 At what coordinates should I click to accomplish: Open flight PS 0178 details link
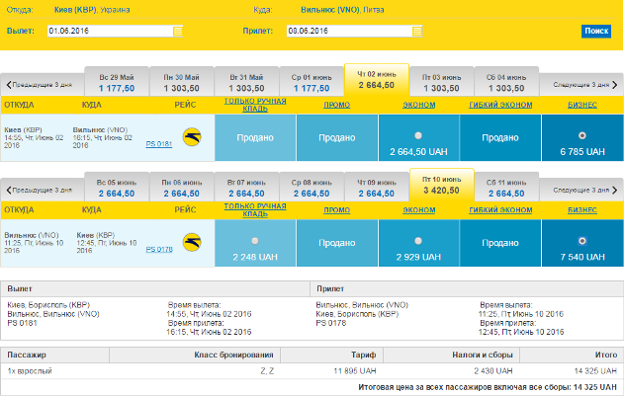coord(158,250)
